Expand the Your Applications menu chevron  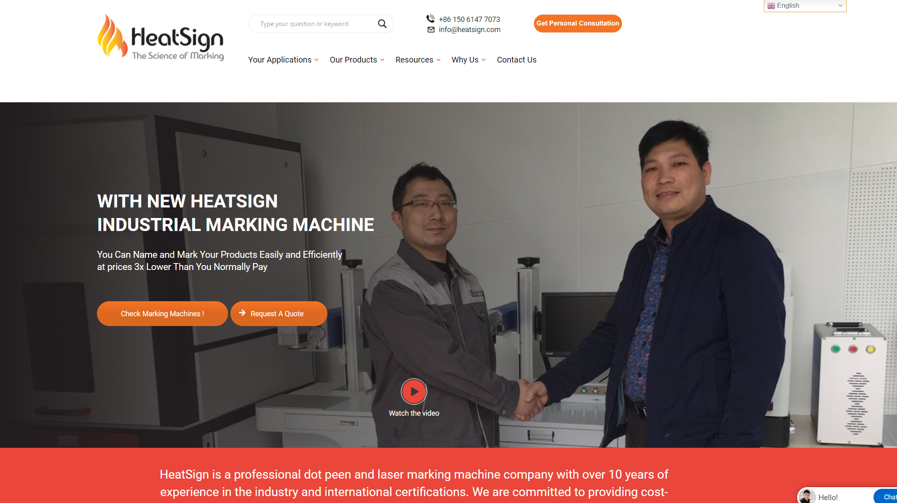[316, 60]
